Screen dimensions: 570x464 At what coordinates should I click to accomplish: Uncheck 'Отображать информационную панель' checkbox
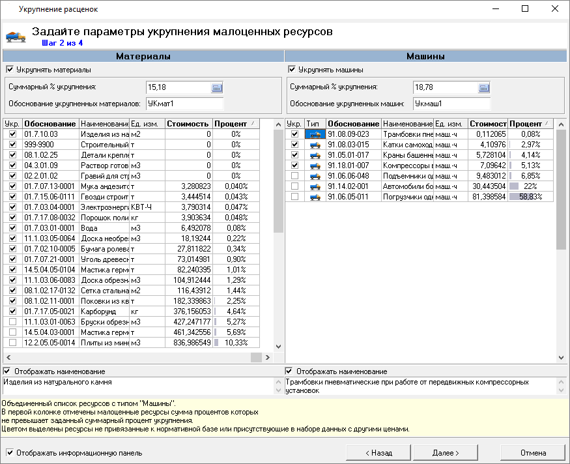[x=10, y=453]
